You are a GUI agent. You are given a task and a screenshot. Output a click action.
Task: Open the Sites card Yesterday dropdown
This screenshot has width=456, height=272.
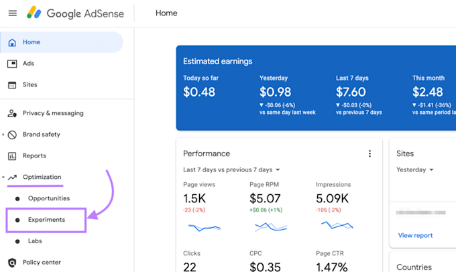[414, 169]
